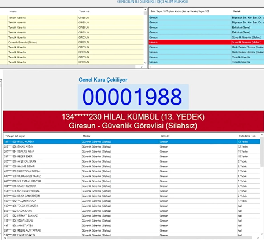Click the Yerleşen Ad Soyad column header
The image size is (264, 240).
pyautogui.click(x=15, y=136)
